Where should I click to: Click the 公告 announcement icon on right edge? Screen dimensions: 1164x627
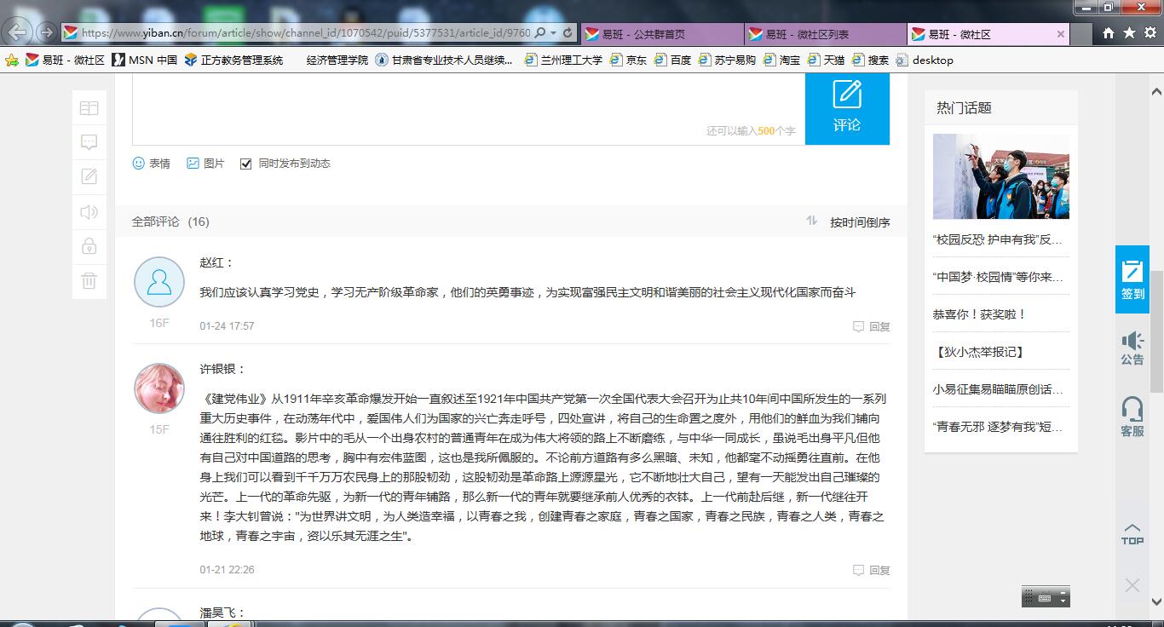pyautogui.click(x=1132, y=349)
